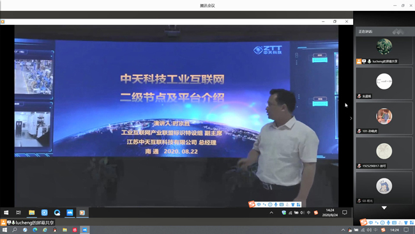Image resolution: width=415 pixels, height=234 pixels.
Task: Collapse the participant sidebar with the right chevron
Action: pos(351,118)
